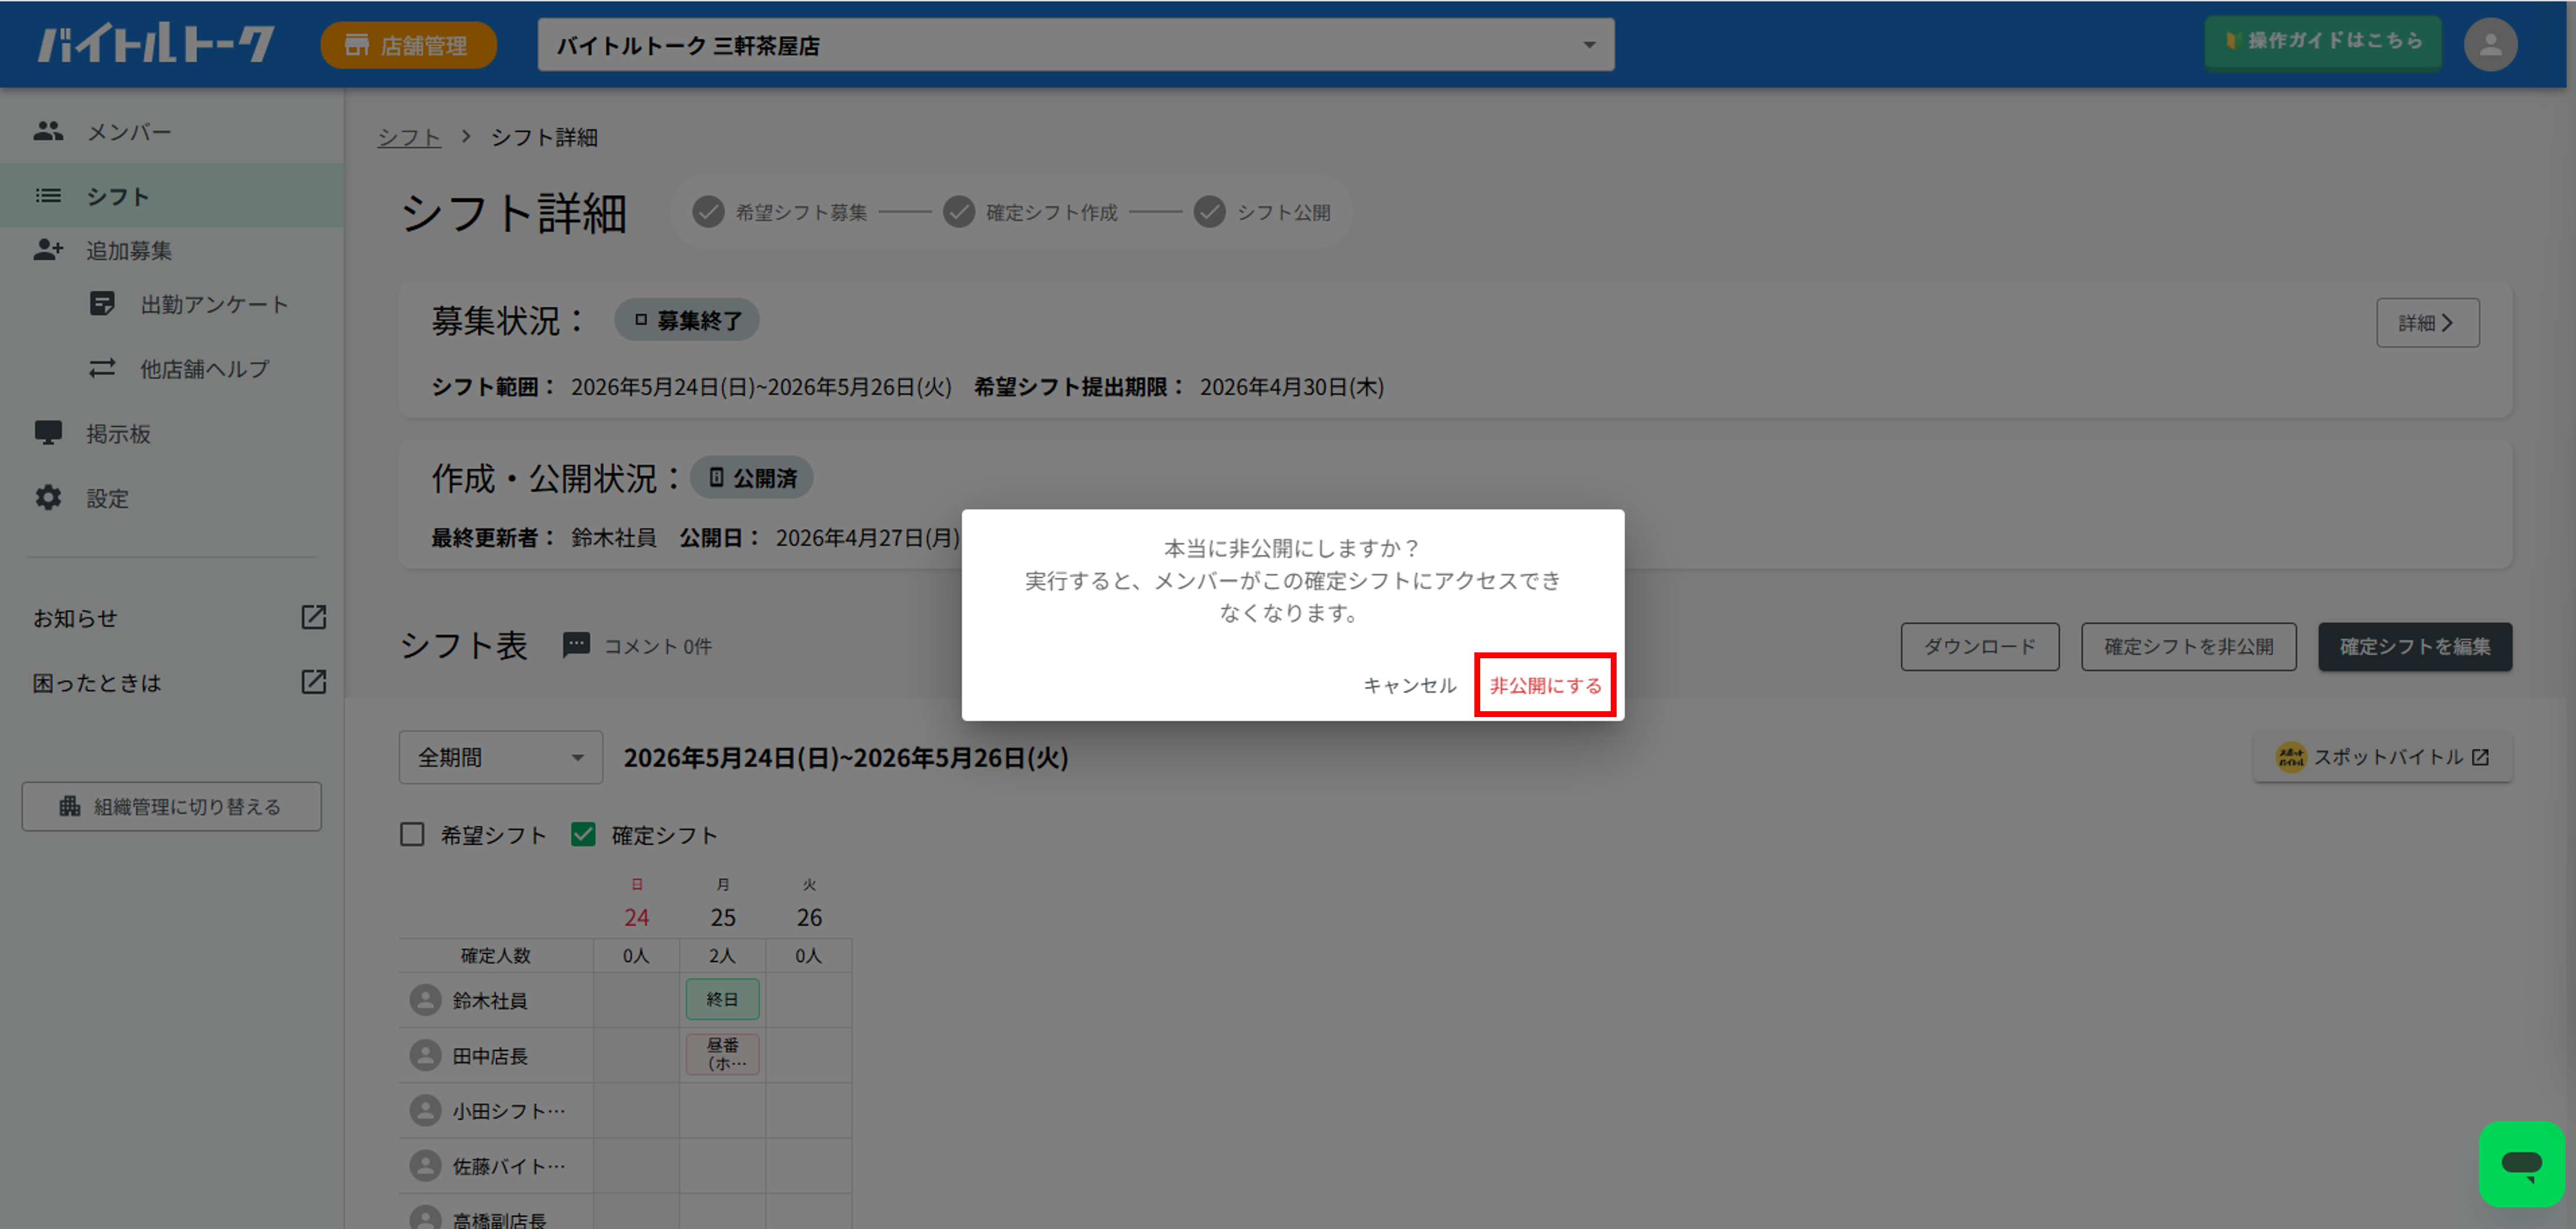Click 確定シフトを編集 button

click(x=2415, y=647)
